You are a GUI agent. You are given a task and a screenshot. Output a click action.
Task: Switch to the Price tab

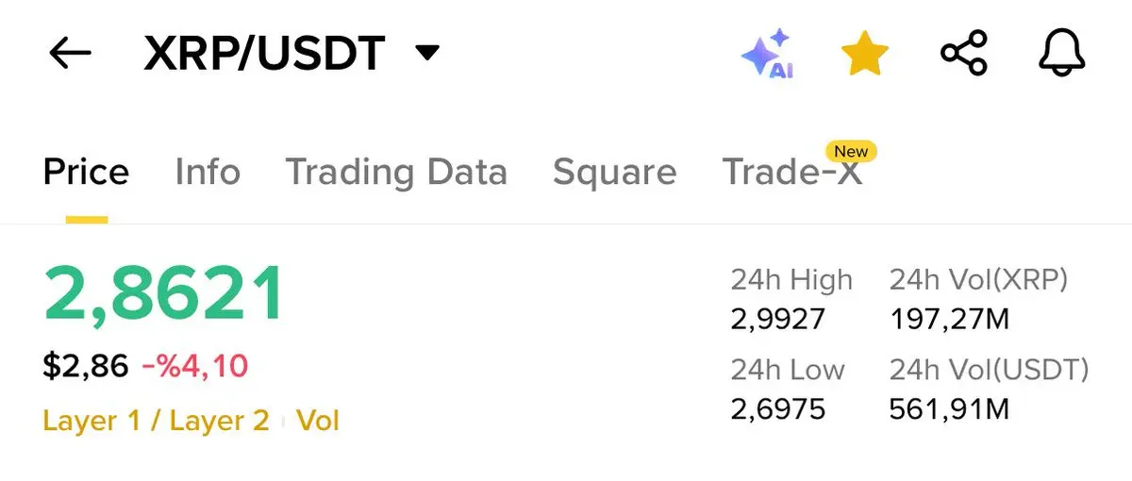[x=86, y=172]
